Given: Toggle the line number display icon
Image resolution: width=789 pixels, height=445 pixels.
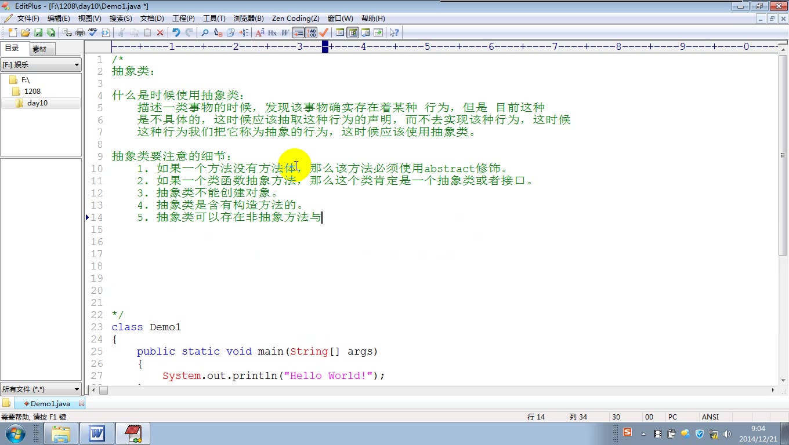Looking at the screenshot, I should click(311, 32).
